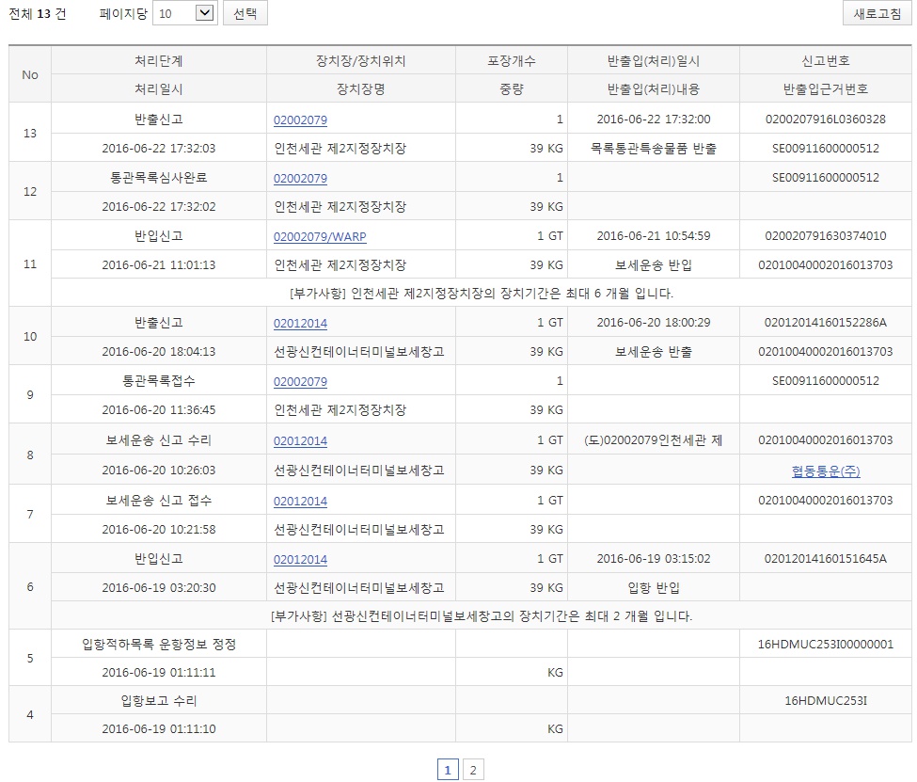The width and height of the screenshot is (917, 782).
Task: Open the 페이지당 rows-per-page dropdown
Action: pyautogui.click(x=184, y=13)
